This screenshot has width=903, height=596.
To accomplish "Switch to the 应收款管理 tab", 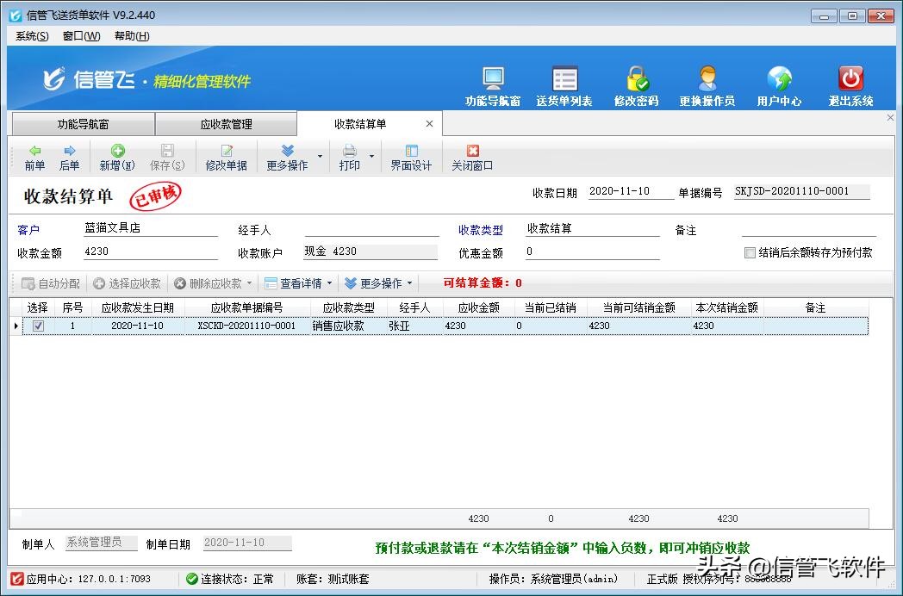I will pos(228,123).
